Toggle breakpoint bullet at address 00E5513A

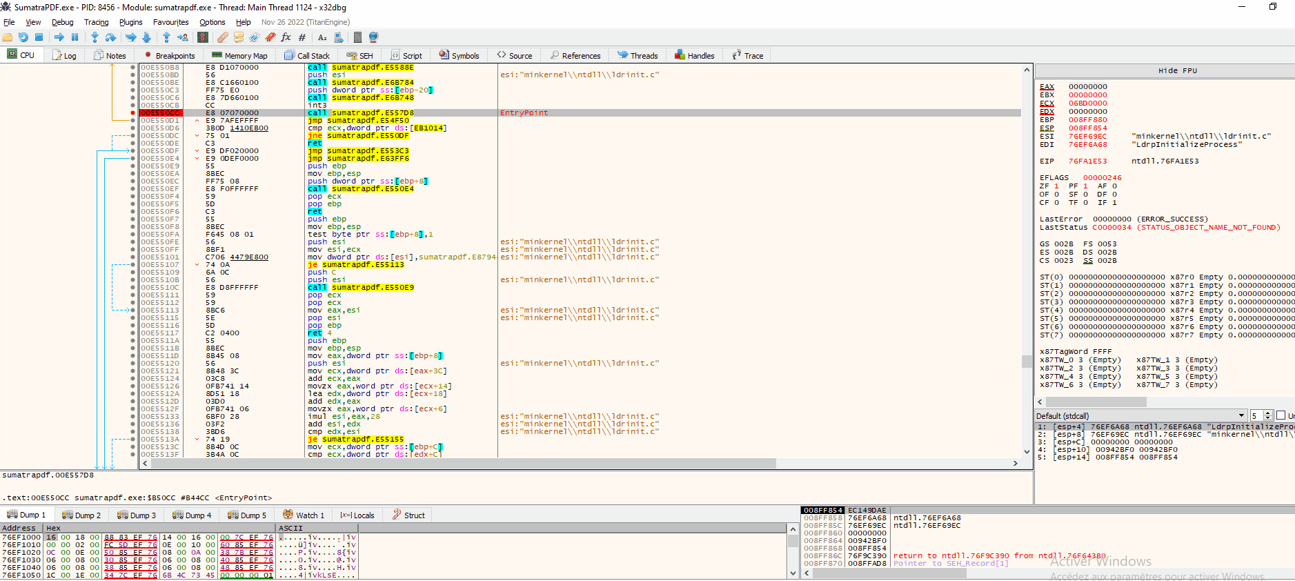[x=132, y=439]
